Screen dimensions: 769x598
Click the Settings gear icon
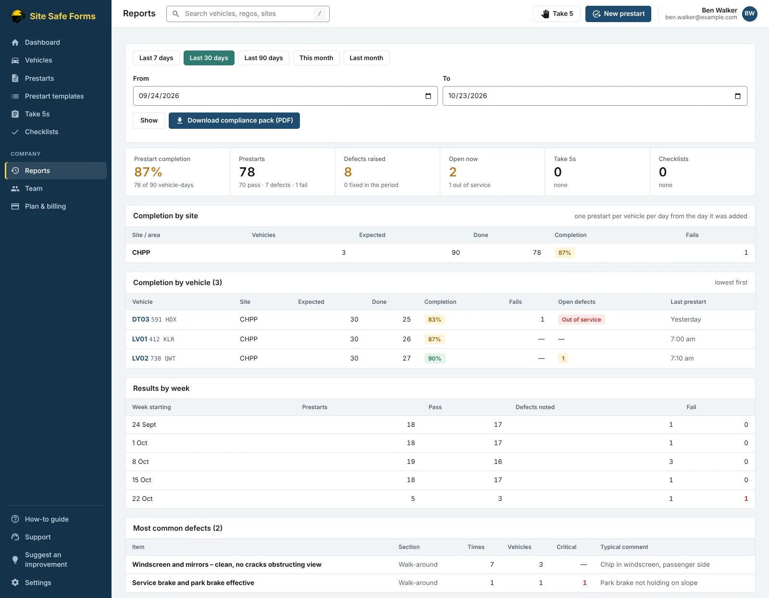click(15, 583)
